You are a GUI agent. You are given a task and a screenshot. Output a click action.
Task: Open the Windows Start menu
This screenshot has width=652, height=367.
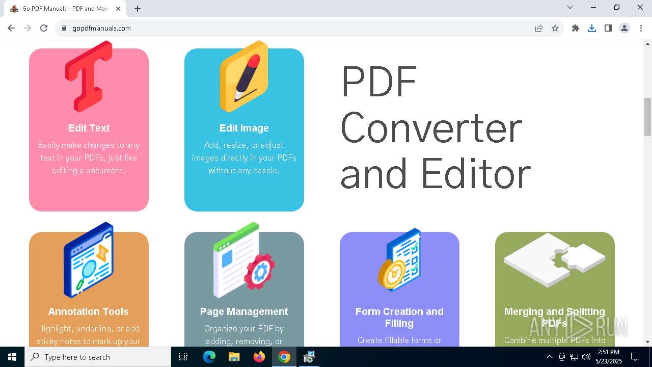pos(12,357)
